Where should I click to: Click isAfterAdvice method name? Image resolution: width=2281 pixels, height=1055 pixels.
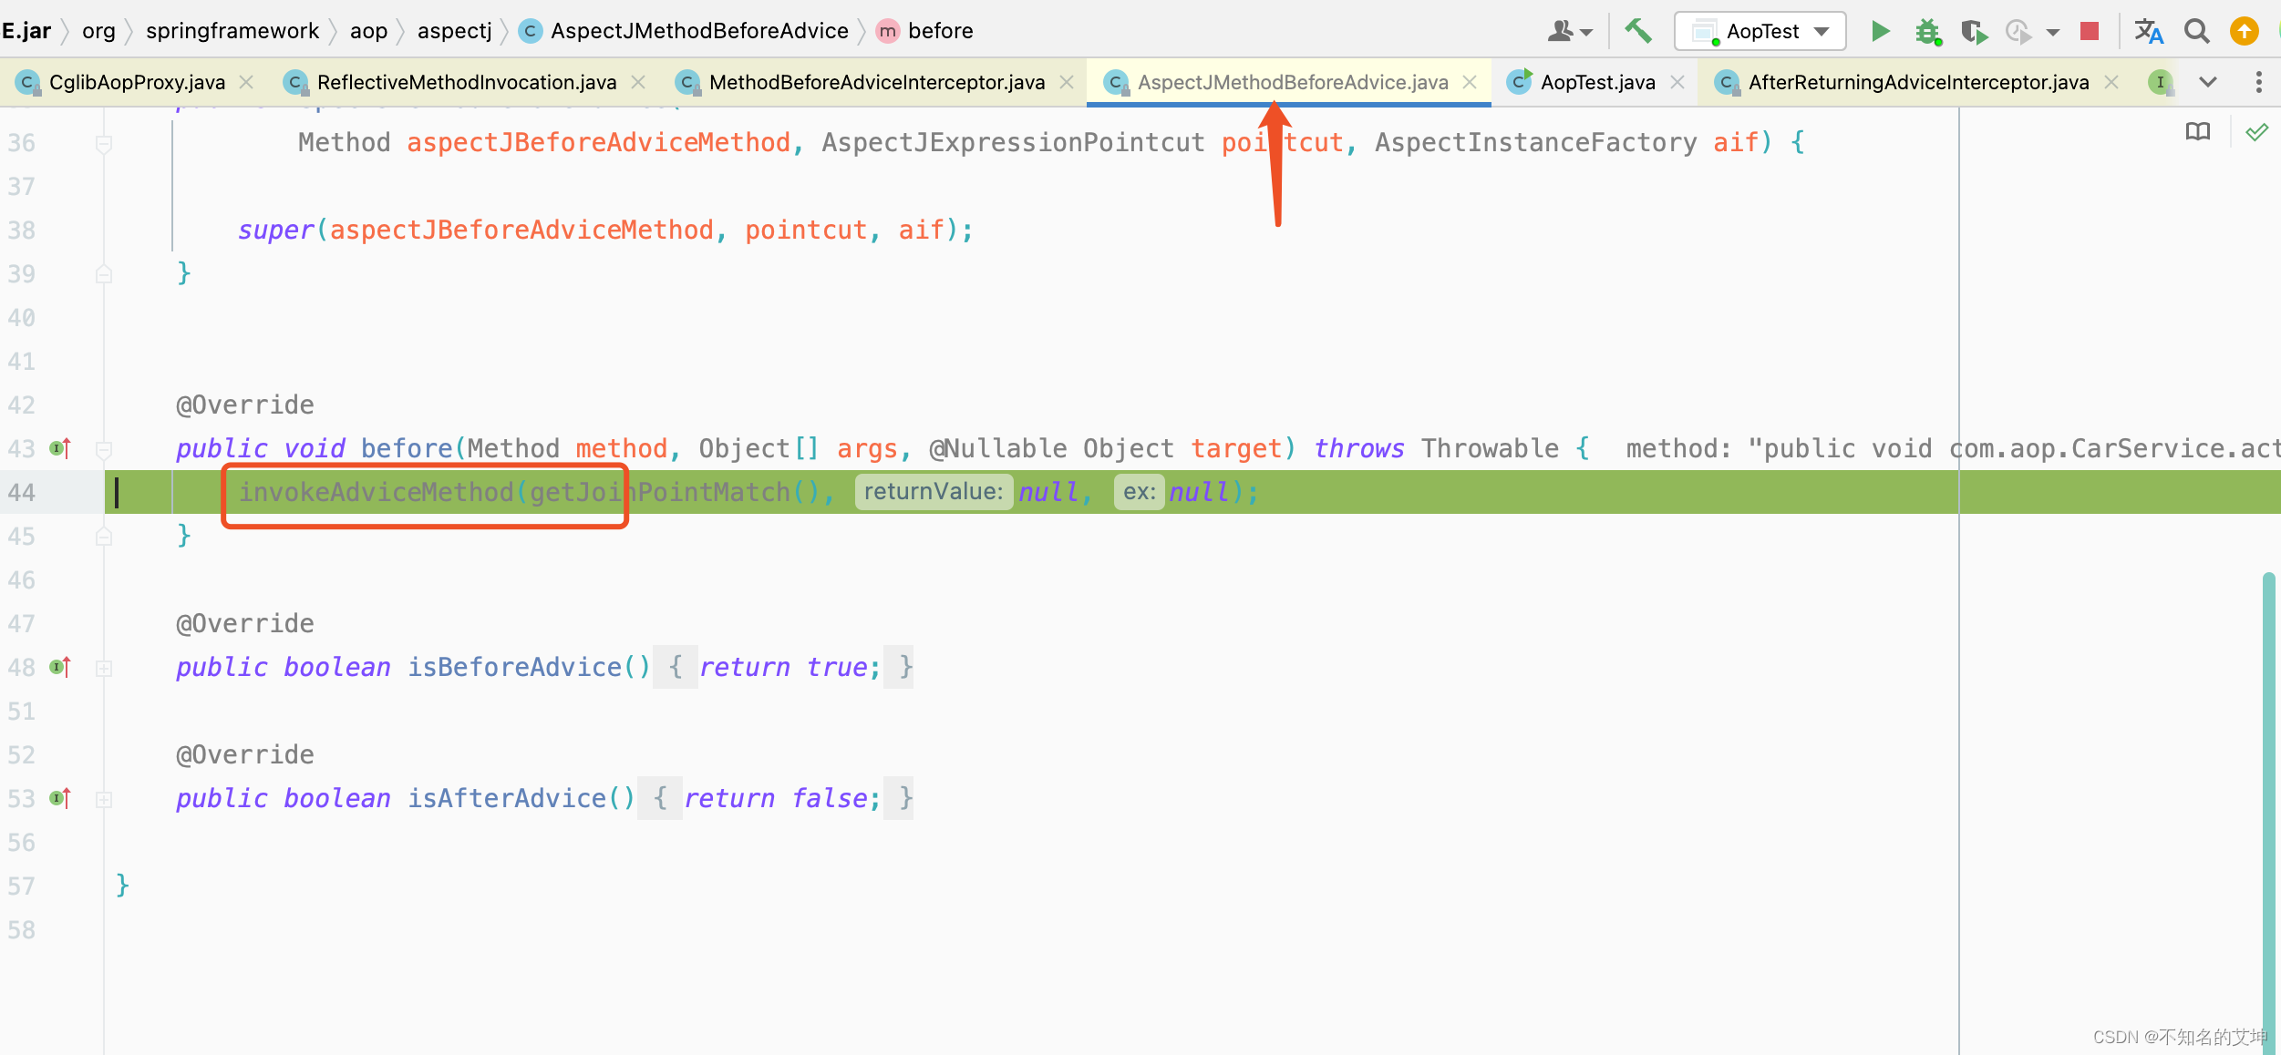[x=507, y=798]
